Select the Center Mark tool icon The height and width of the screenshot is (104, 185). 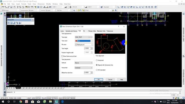coord(41,7)
